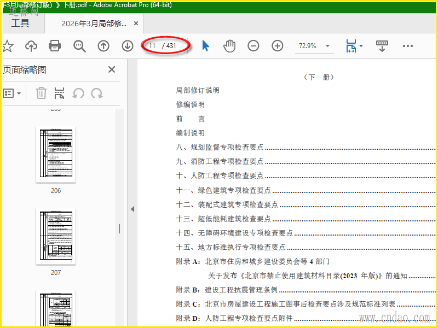The image size is (438, 328).
Task: Switch to the 工具 tab
Action: point(20,23)
